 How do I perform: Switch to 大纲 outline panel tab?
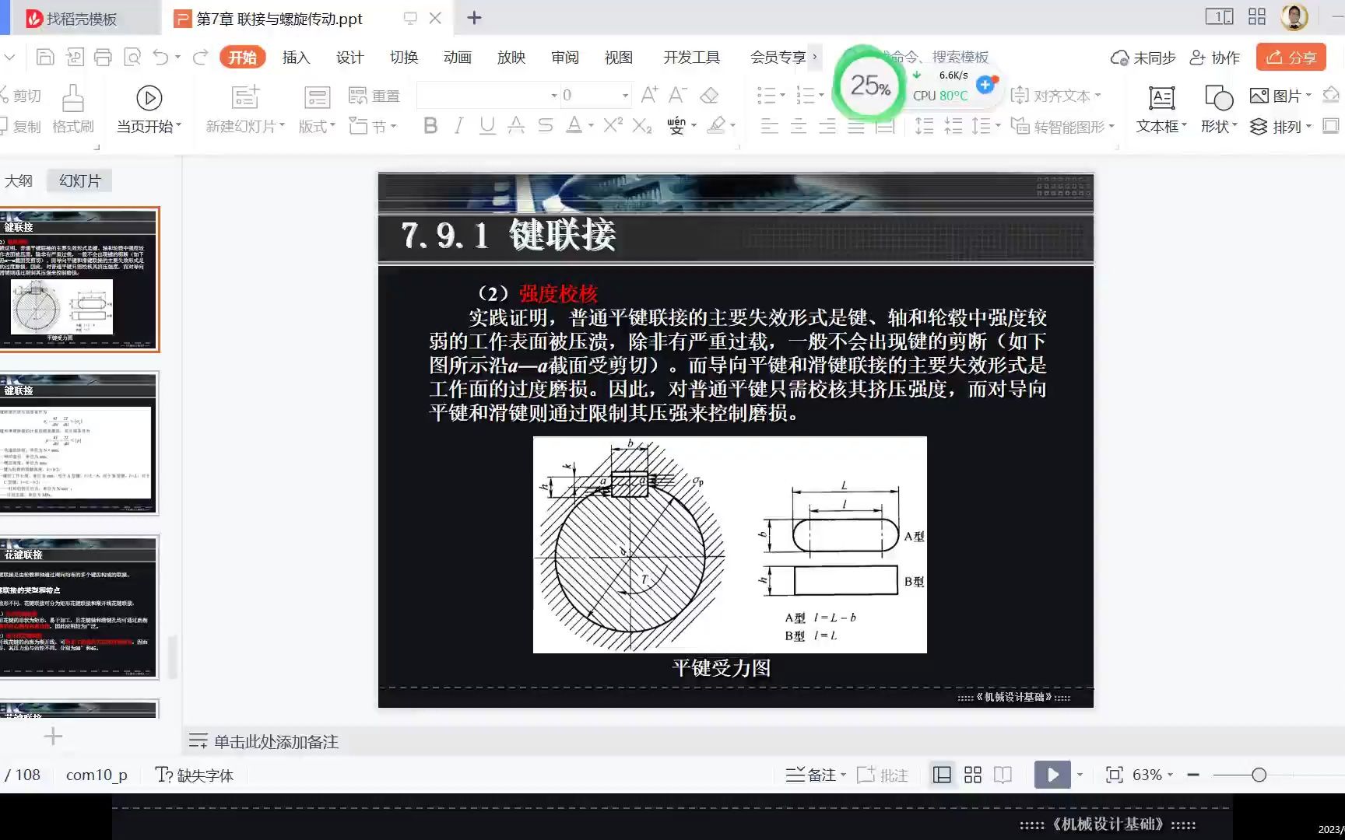tap(19, 180)
